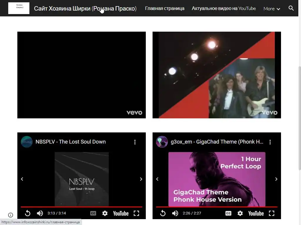The image size is (301, 225).
Task: Open settings gear on GigaChad video
Action: coord(240,213)
